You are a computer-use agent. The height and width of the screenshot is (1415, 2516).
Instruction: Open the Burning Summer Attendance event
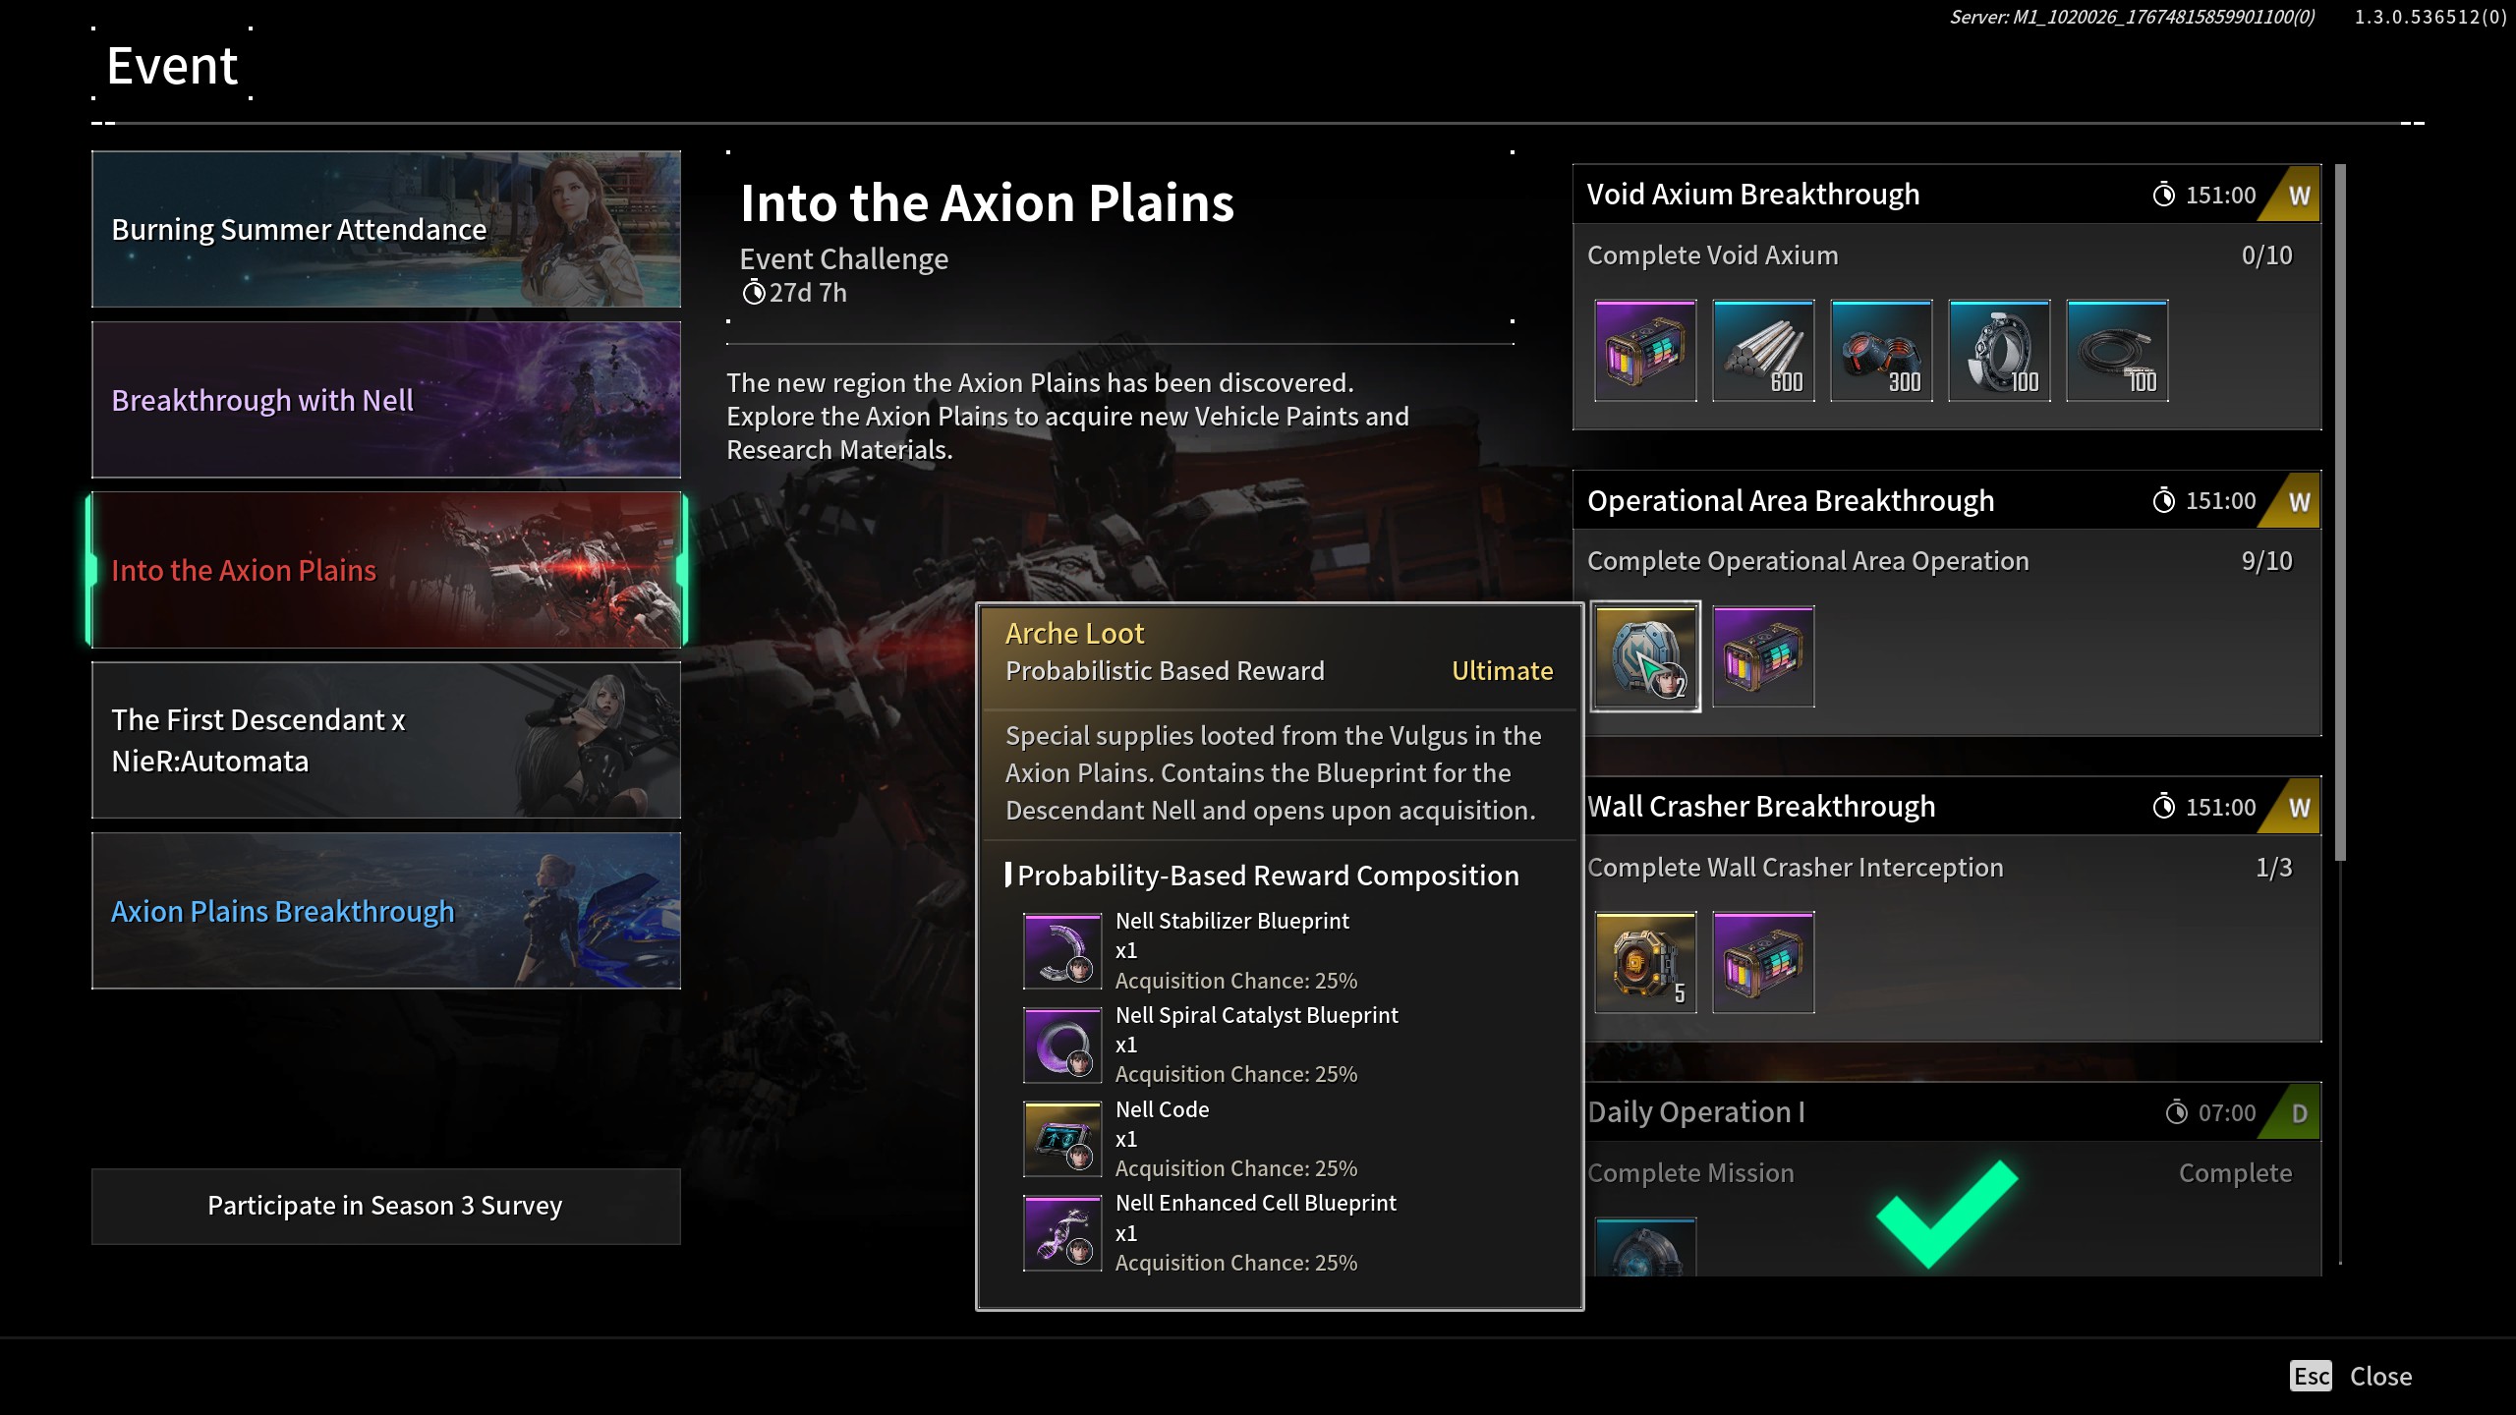(x=386, y=229)
